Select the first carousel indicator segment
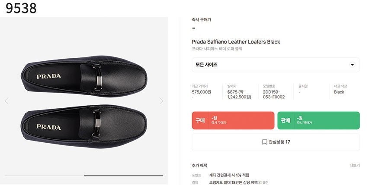The height and width of the screenshot is (185, 372). pos(44,176)
